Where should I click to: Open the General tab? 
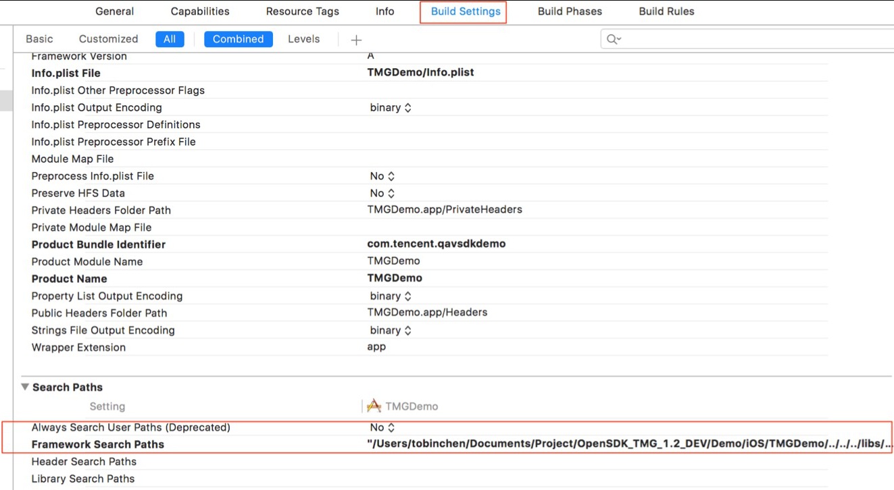[x=114, y=11]
